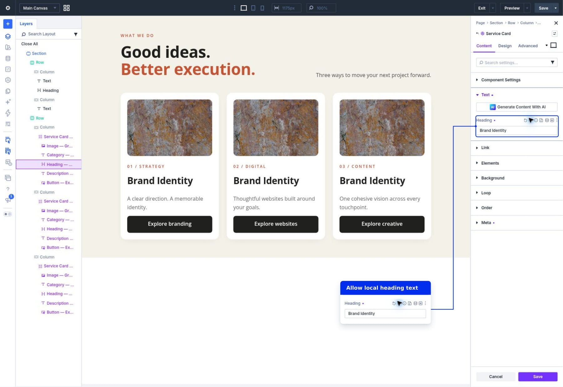
Task: Click the image in the 01 / Strategy card
Action: (x=170, y=128)
